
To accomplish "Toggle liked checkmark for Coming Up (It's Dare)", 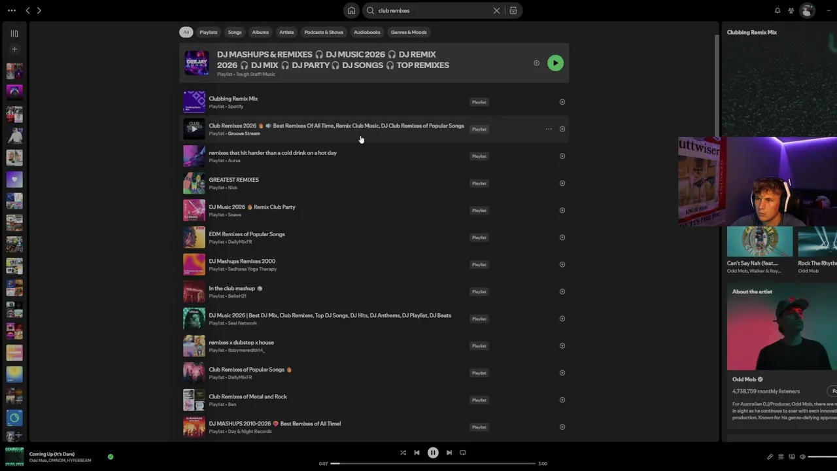I will click(x=111, y=457).
